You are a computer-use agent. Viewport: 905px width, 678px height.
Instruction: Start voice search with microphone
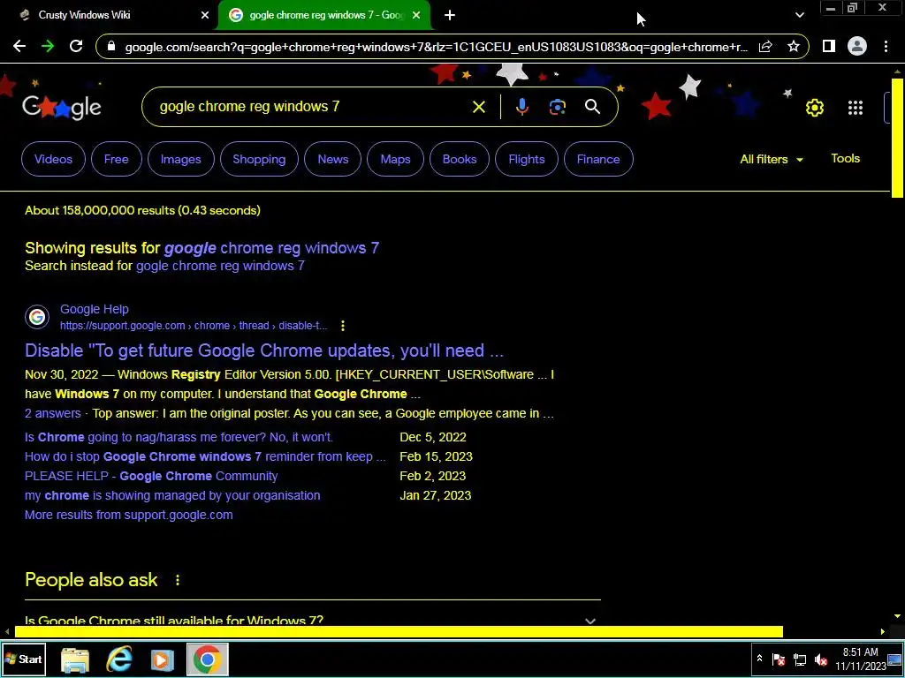tap(521, 107)
